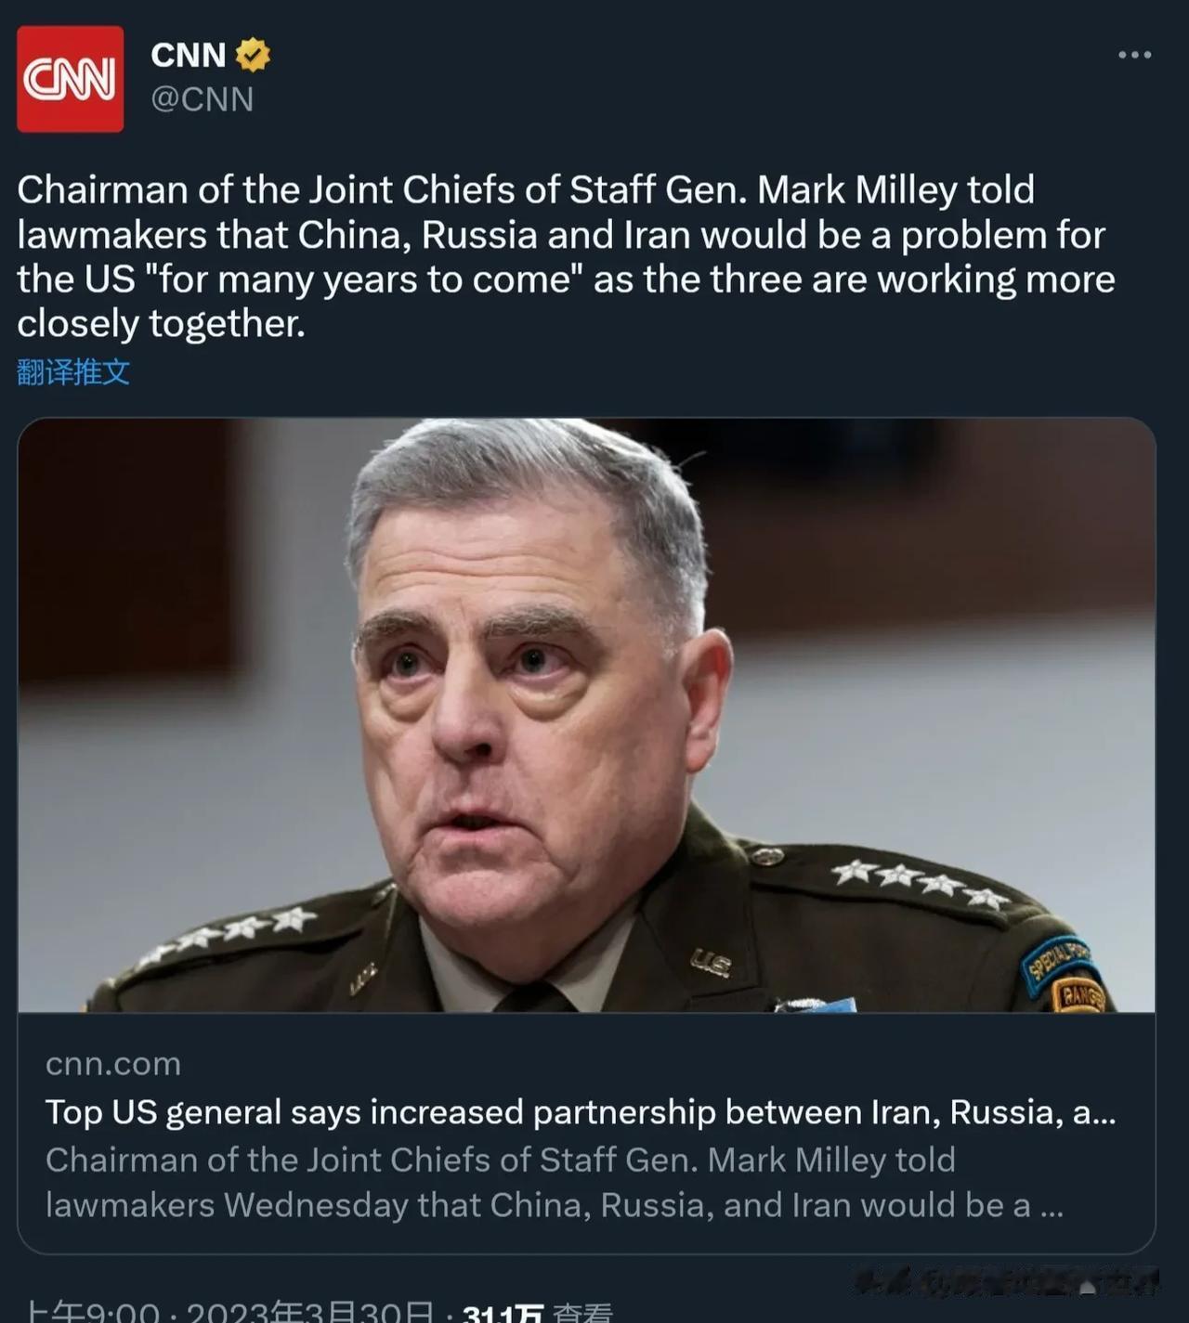Click the quoted phrase "for many years to come"

pos(364,279)
